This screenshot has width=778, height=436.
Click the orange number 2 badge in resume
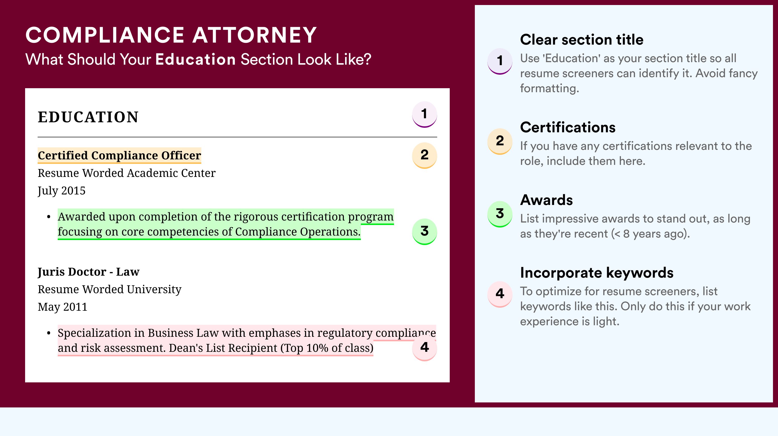pyautogui.click(x=424, y=155)
